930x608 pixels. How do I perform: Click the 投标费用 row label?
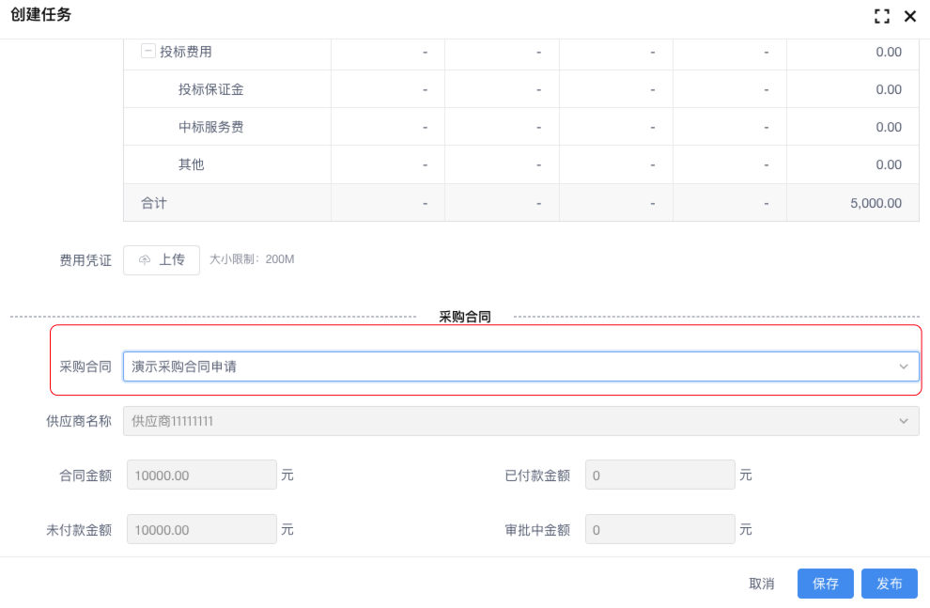186,52
